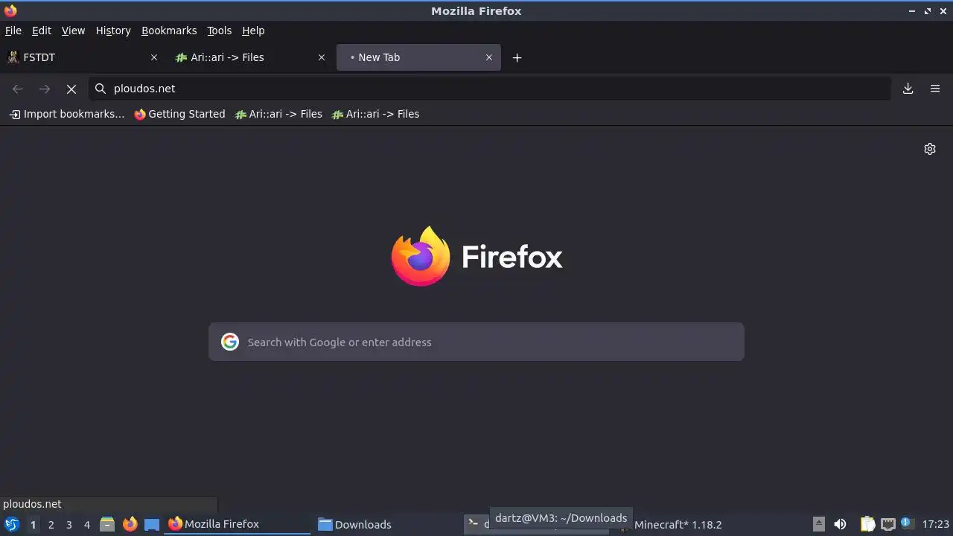The width and height of the screenshot is (953, 536).
Task: Click Import bookmarks... in bookmarks toolbar
Action: click(x=67, y=114)
